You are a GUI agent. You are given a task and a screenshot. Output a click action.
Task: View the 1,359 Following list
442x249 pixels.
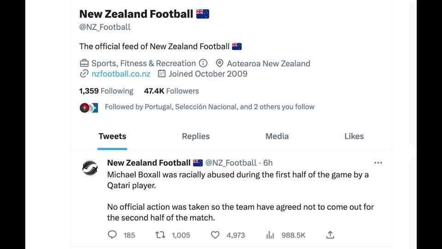point(106,91)
